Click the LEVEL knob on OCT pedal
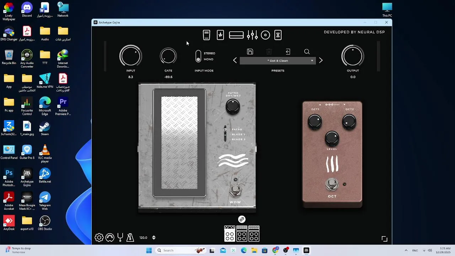The height and width of the screenshot is (256, 455). point(332,138)
